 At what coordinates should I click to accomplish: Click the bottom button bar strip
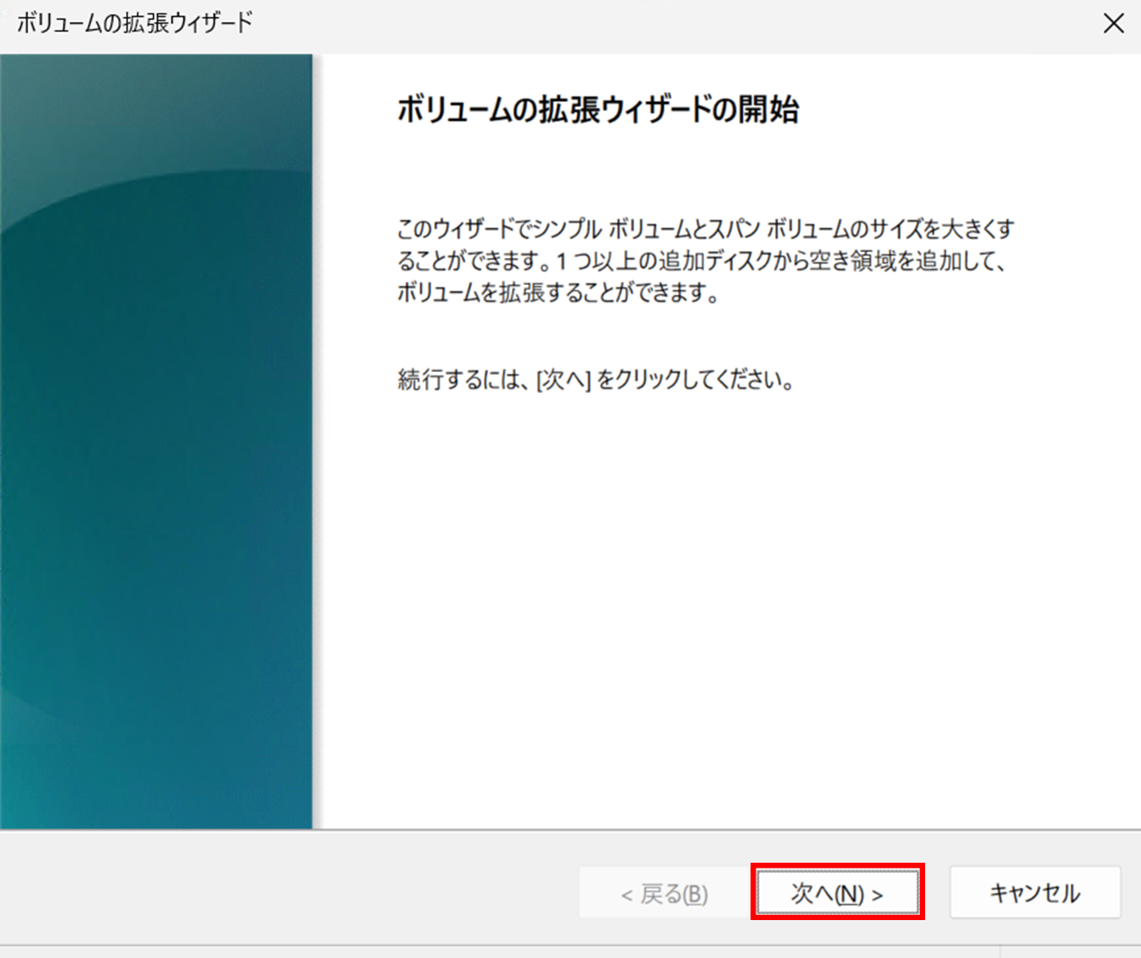337,892
